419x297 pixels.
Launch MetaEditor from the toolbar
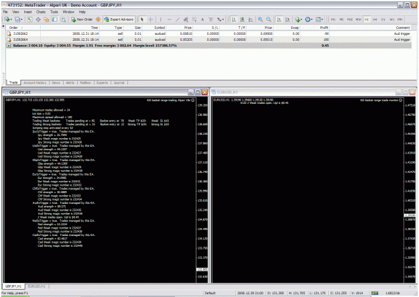coord(98,19)
